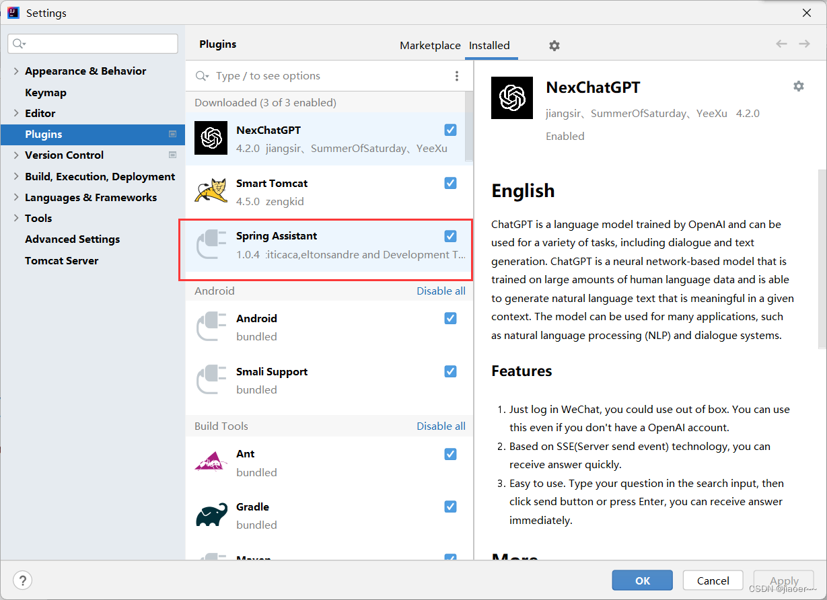The width and height of the screenshot is (827, 600).
Task: Open Advanced Settings page
Action: tap(73, 239)
